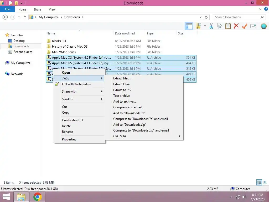Click the red X Delete toolbar icon
Image resolution: width=269 pixels, height=202 pixels.
click(x=236, y=26)
